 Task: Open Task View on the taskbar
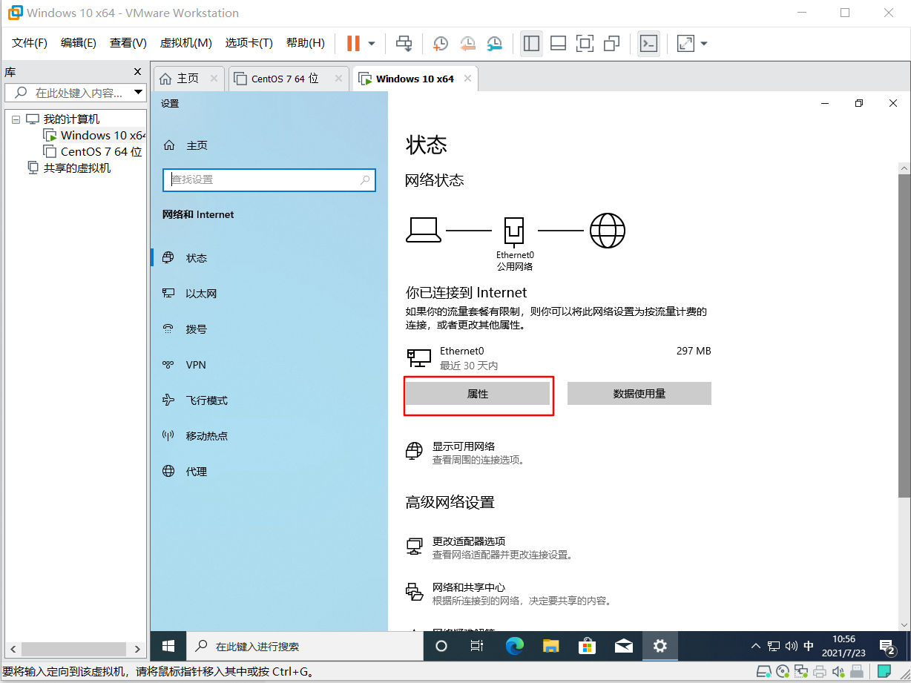[x=478, y=646]
